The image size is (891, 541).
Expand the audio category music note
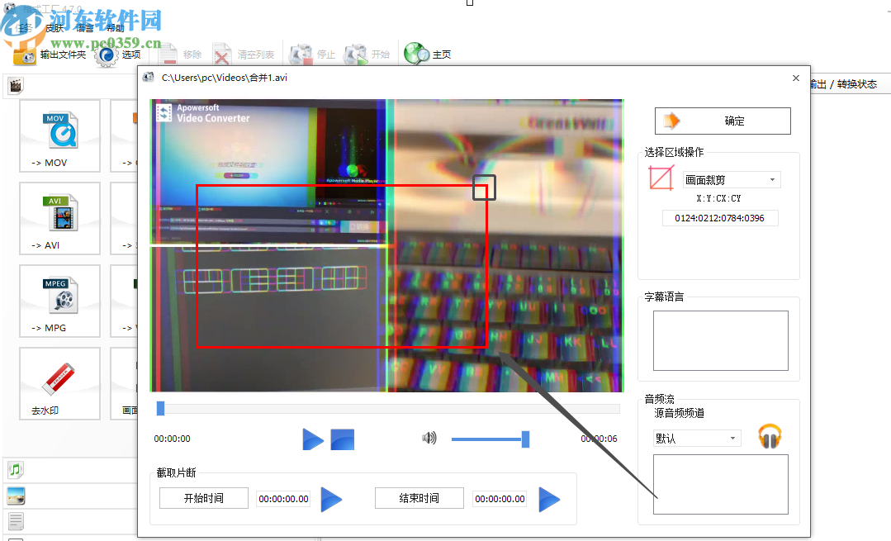tap(16, 470)
